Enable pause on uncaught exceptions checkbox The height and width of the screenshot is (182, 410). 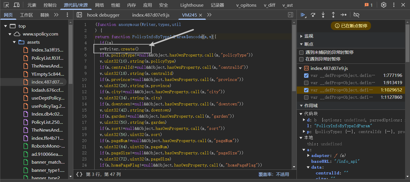click(x=301, y=52)
